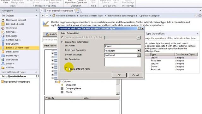Image resolution: width=202 pixels, height=114 pixels.
Task: Click OK in the dialog
Action: point(119,75)
